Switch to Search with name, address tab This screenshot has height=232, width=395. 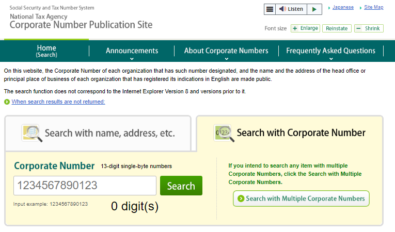[98, 134]
